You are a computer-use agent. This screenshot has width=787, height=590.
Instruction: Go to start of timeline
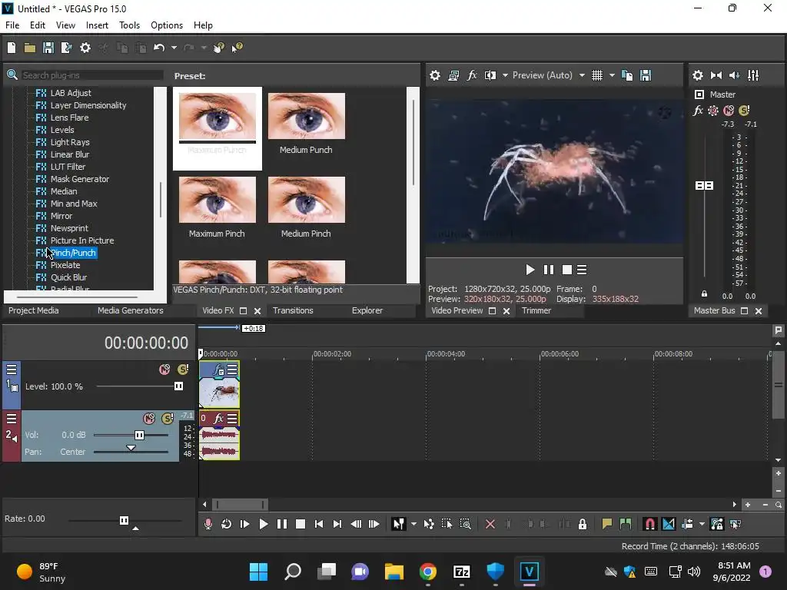click(319, 524)
